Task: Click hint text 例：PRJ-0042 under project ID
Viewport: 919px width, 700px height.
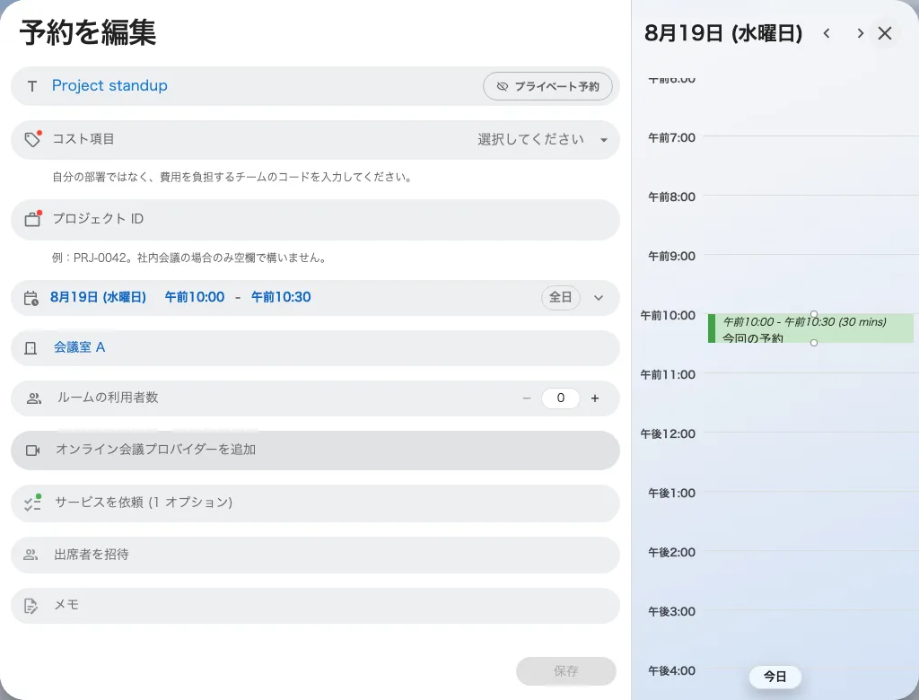Action: [x=189, y=258]
